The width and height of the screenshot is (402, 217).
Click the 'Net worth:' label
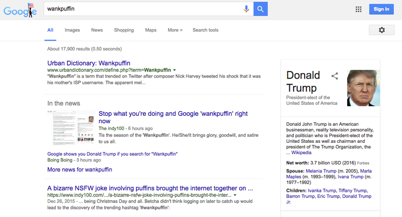[x=297, y=163]
